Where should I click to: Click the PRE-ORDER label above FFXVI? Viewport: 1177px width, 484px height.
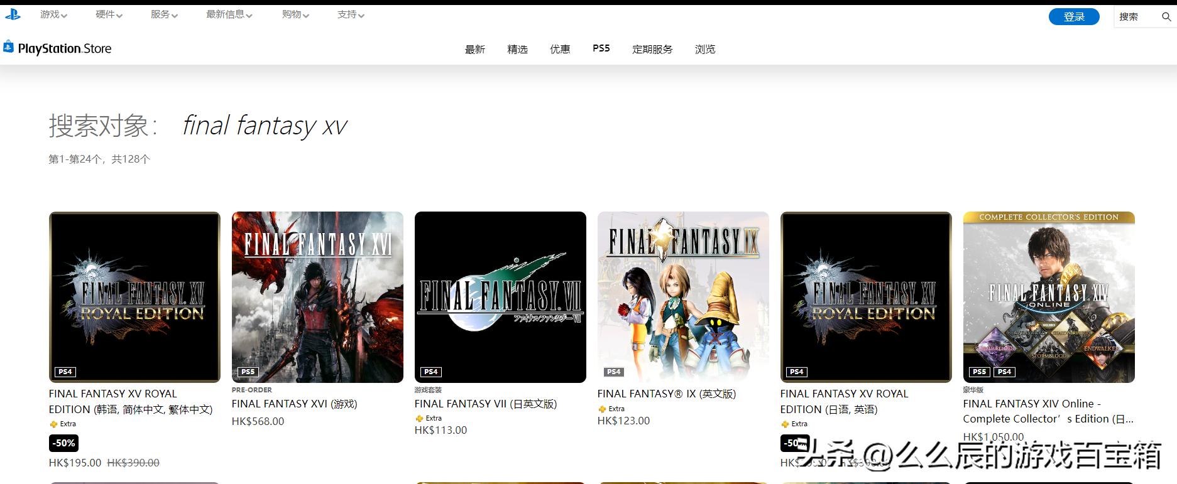(x=251, y=390)
